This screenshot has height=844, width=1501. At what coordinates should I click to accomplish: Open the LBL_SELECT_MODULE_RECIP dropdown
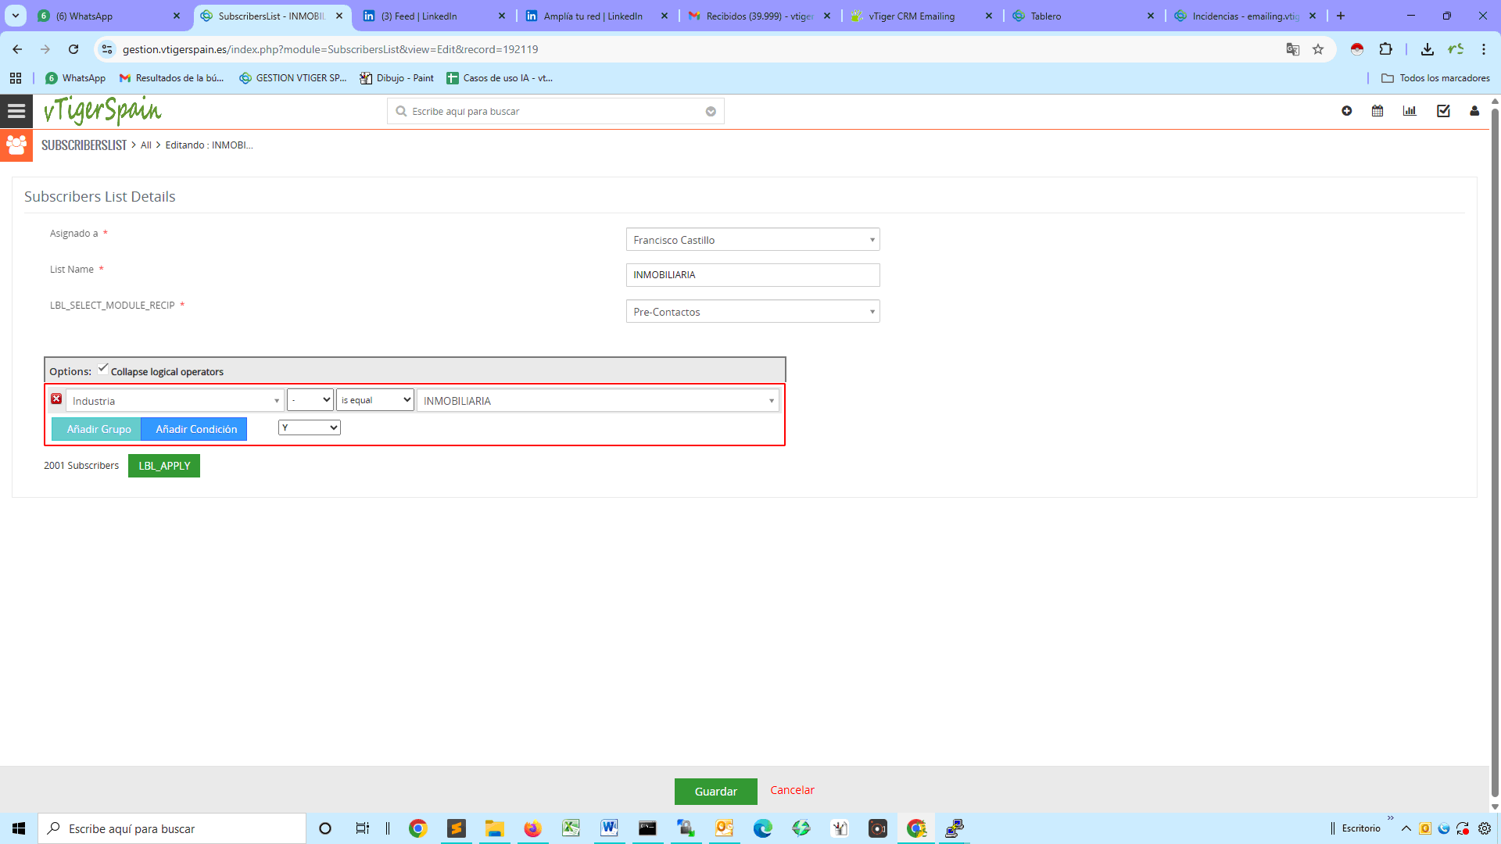[x=752, y=311]
